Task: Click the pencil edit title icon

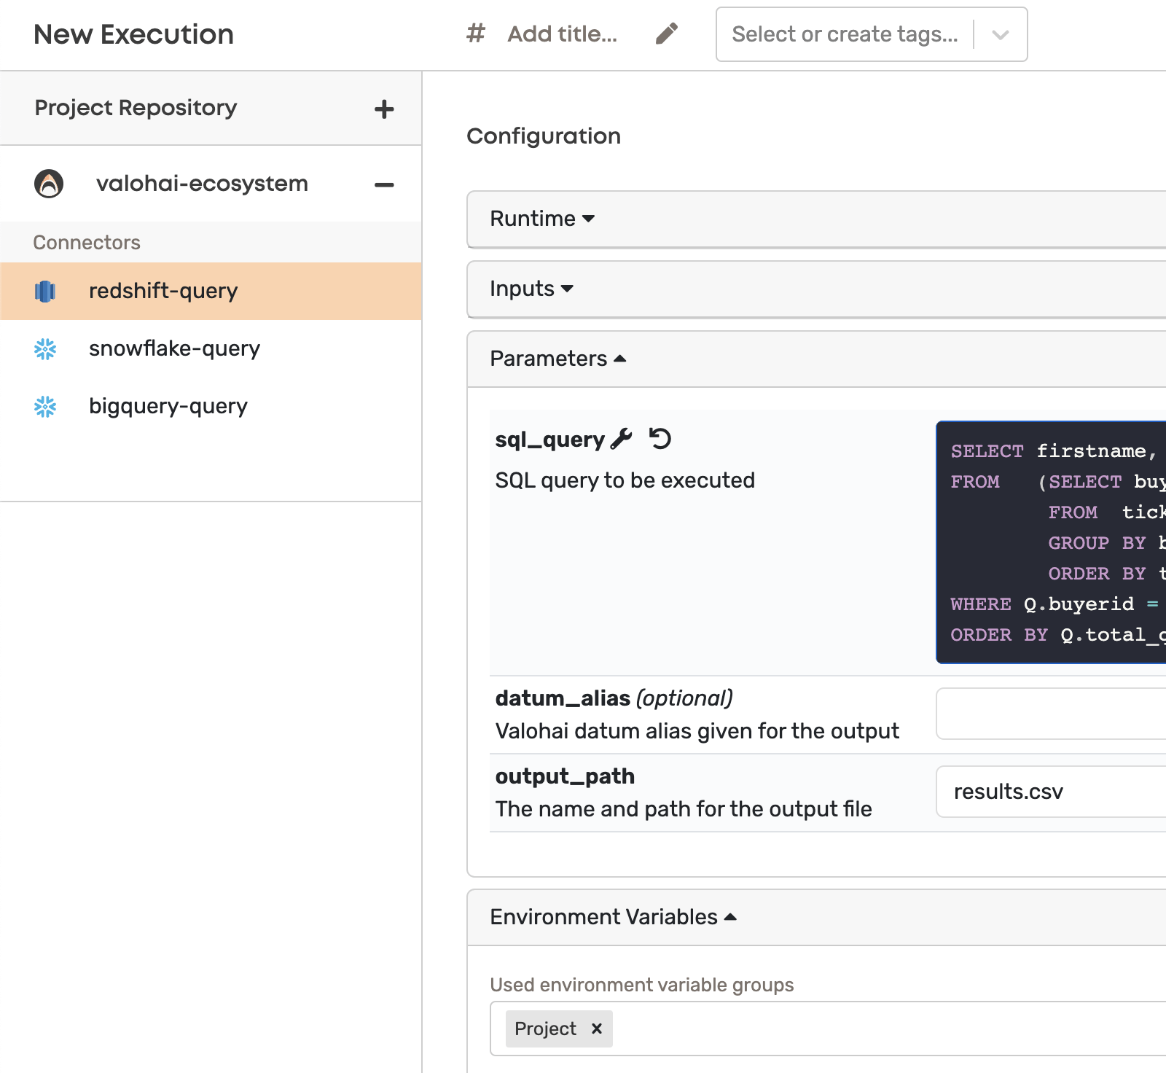Action: click(666, 34)
